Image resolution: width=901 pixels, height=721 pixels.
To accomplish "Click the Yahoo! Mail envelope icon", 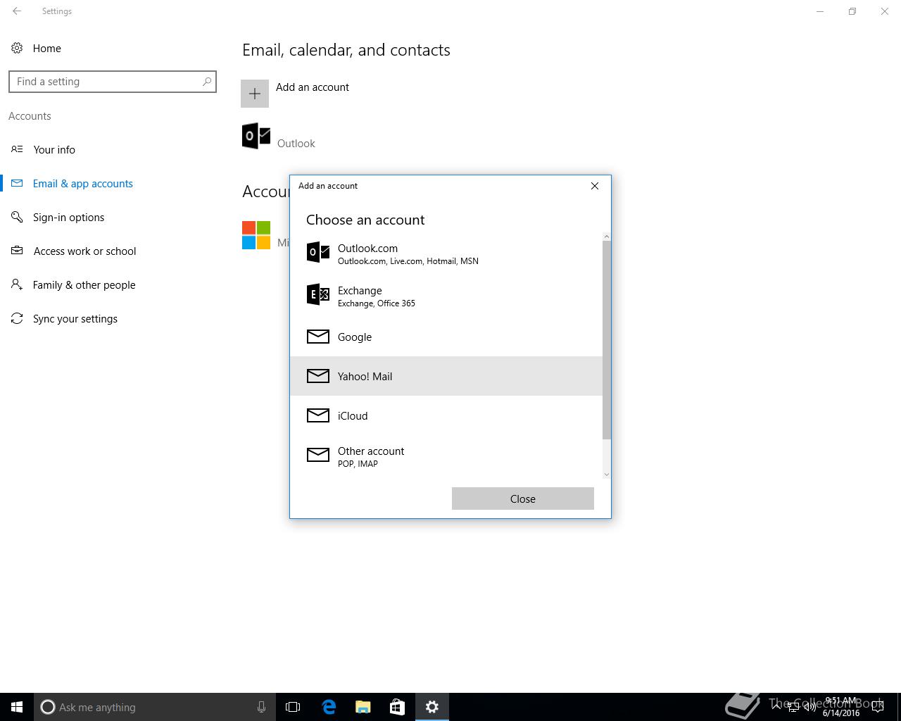I will [x=318, y=376].
